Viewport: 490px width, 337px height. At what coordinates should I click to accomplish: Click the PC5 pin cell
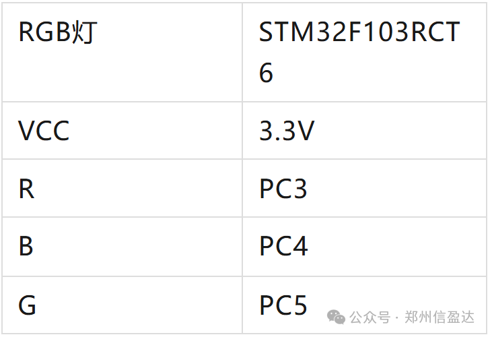pos(364,305)
